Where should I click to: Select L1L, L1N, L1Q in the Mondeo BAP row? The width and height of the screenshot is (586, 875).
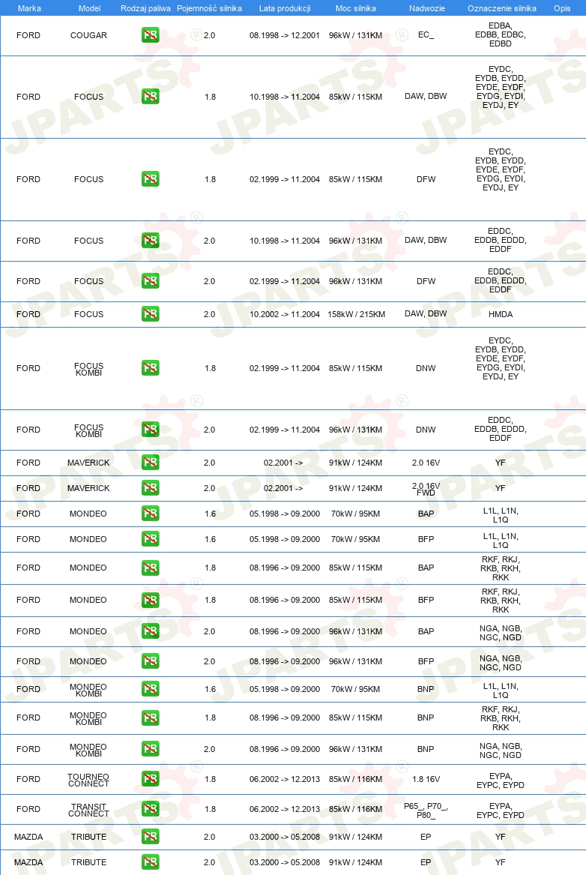pos(500,515)
